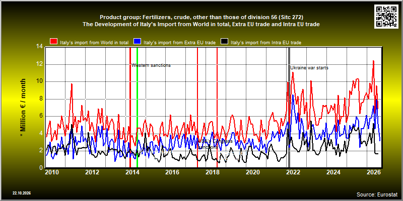Click the green vertical marker line
The height and width of the screenshot is (201, 403).
click(x=137, y=107)
